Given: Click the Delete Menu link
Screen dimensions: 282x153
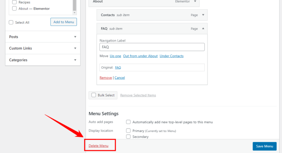Looking at the screenshot, I should pyautogui.click(x=98, y=146).
